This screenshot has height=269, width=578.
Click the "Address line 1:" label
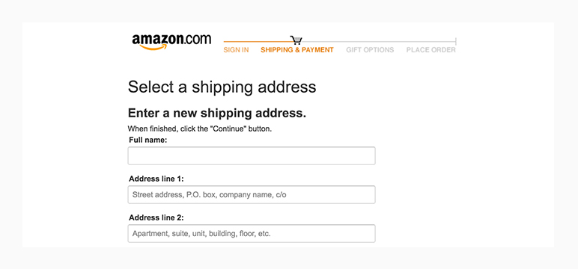point(156,179)
